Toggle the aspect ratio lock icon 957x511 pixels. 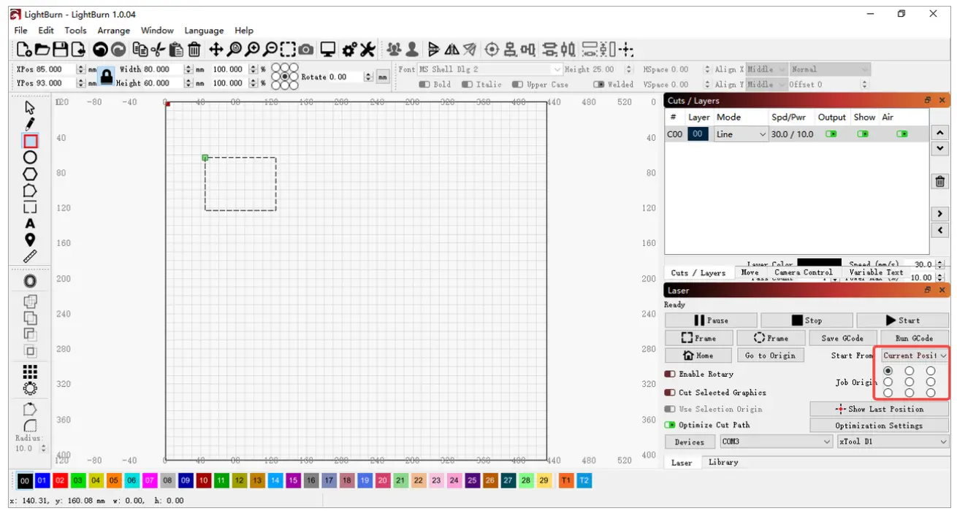[x=107, y=76]
